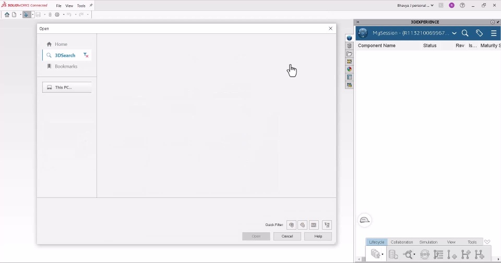Open the View menu in menu bar

click(x=69, y=6)
